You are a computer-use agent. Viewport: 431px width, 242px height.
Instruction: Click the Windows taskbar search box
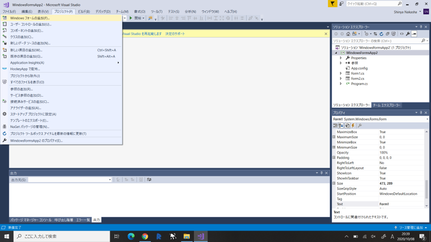(62, 236)
